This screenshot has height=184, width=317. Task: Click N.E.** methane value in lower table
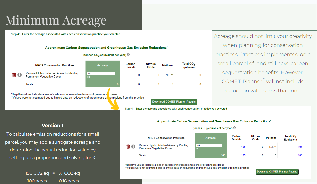[273, 147]
